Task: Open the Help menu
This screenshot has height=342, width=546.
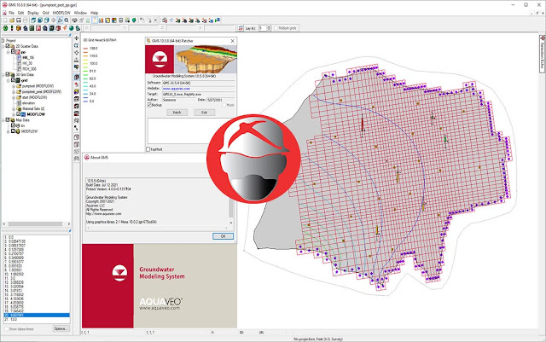Action: (x=95, y=13)
